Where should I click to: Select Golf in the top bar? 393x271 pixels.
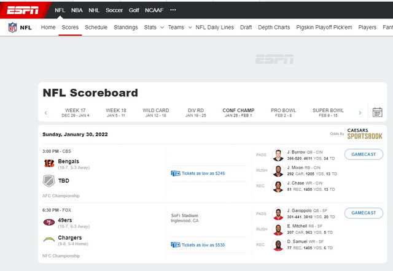(134, 10)
